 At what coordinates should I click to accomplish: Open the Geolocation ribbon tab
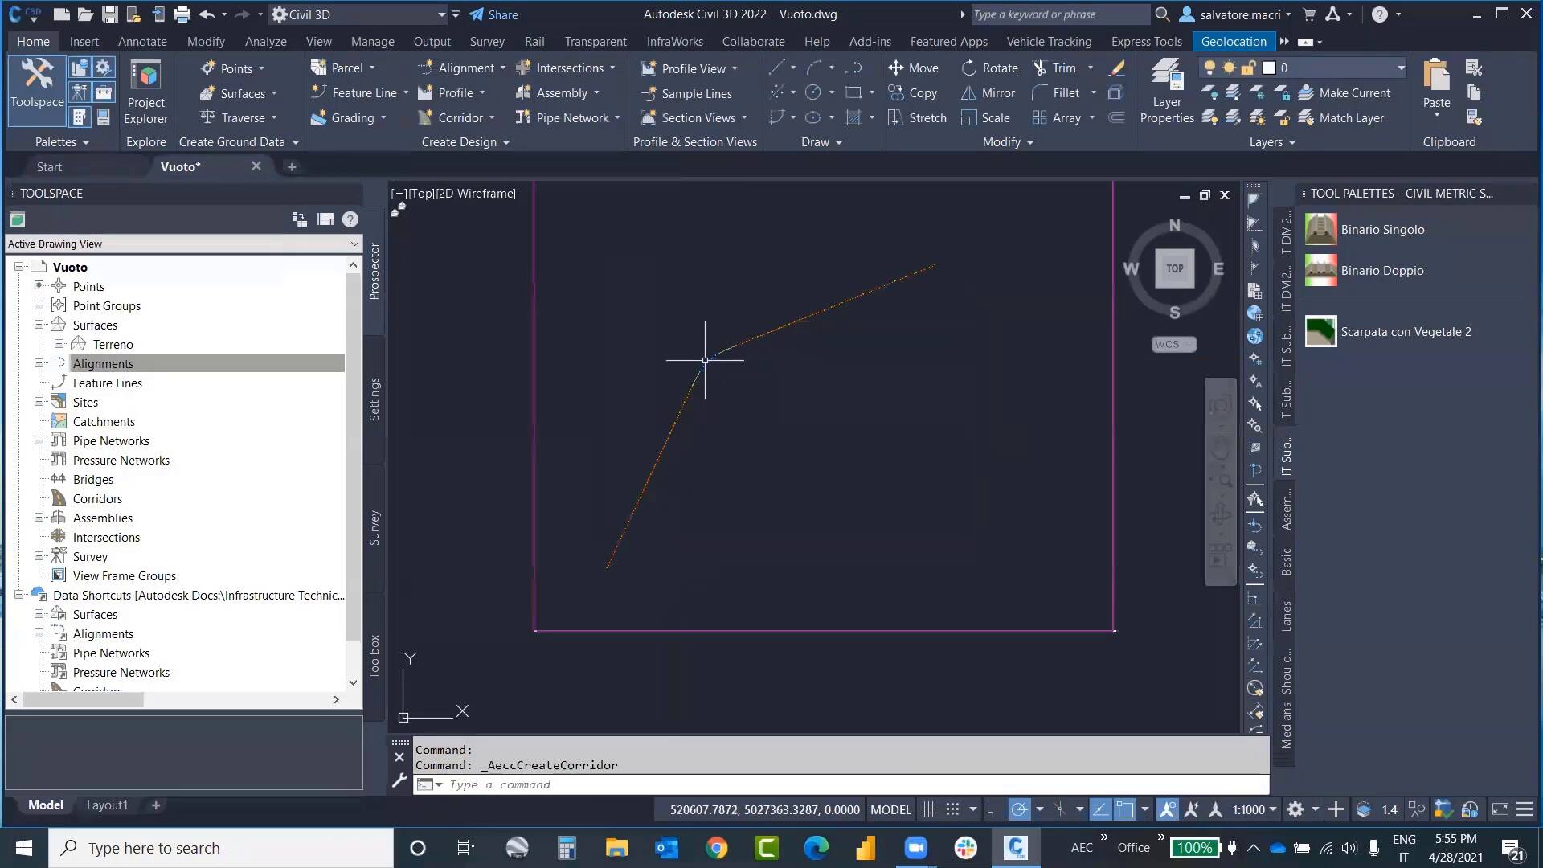[x=1234, y=42]
